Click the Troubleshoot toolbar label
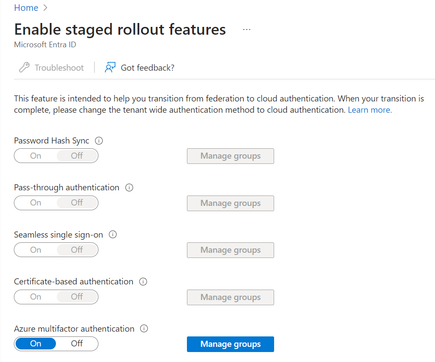Screen dimensions: 435x362 pos(59,68)
